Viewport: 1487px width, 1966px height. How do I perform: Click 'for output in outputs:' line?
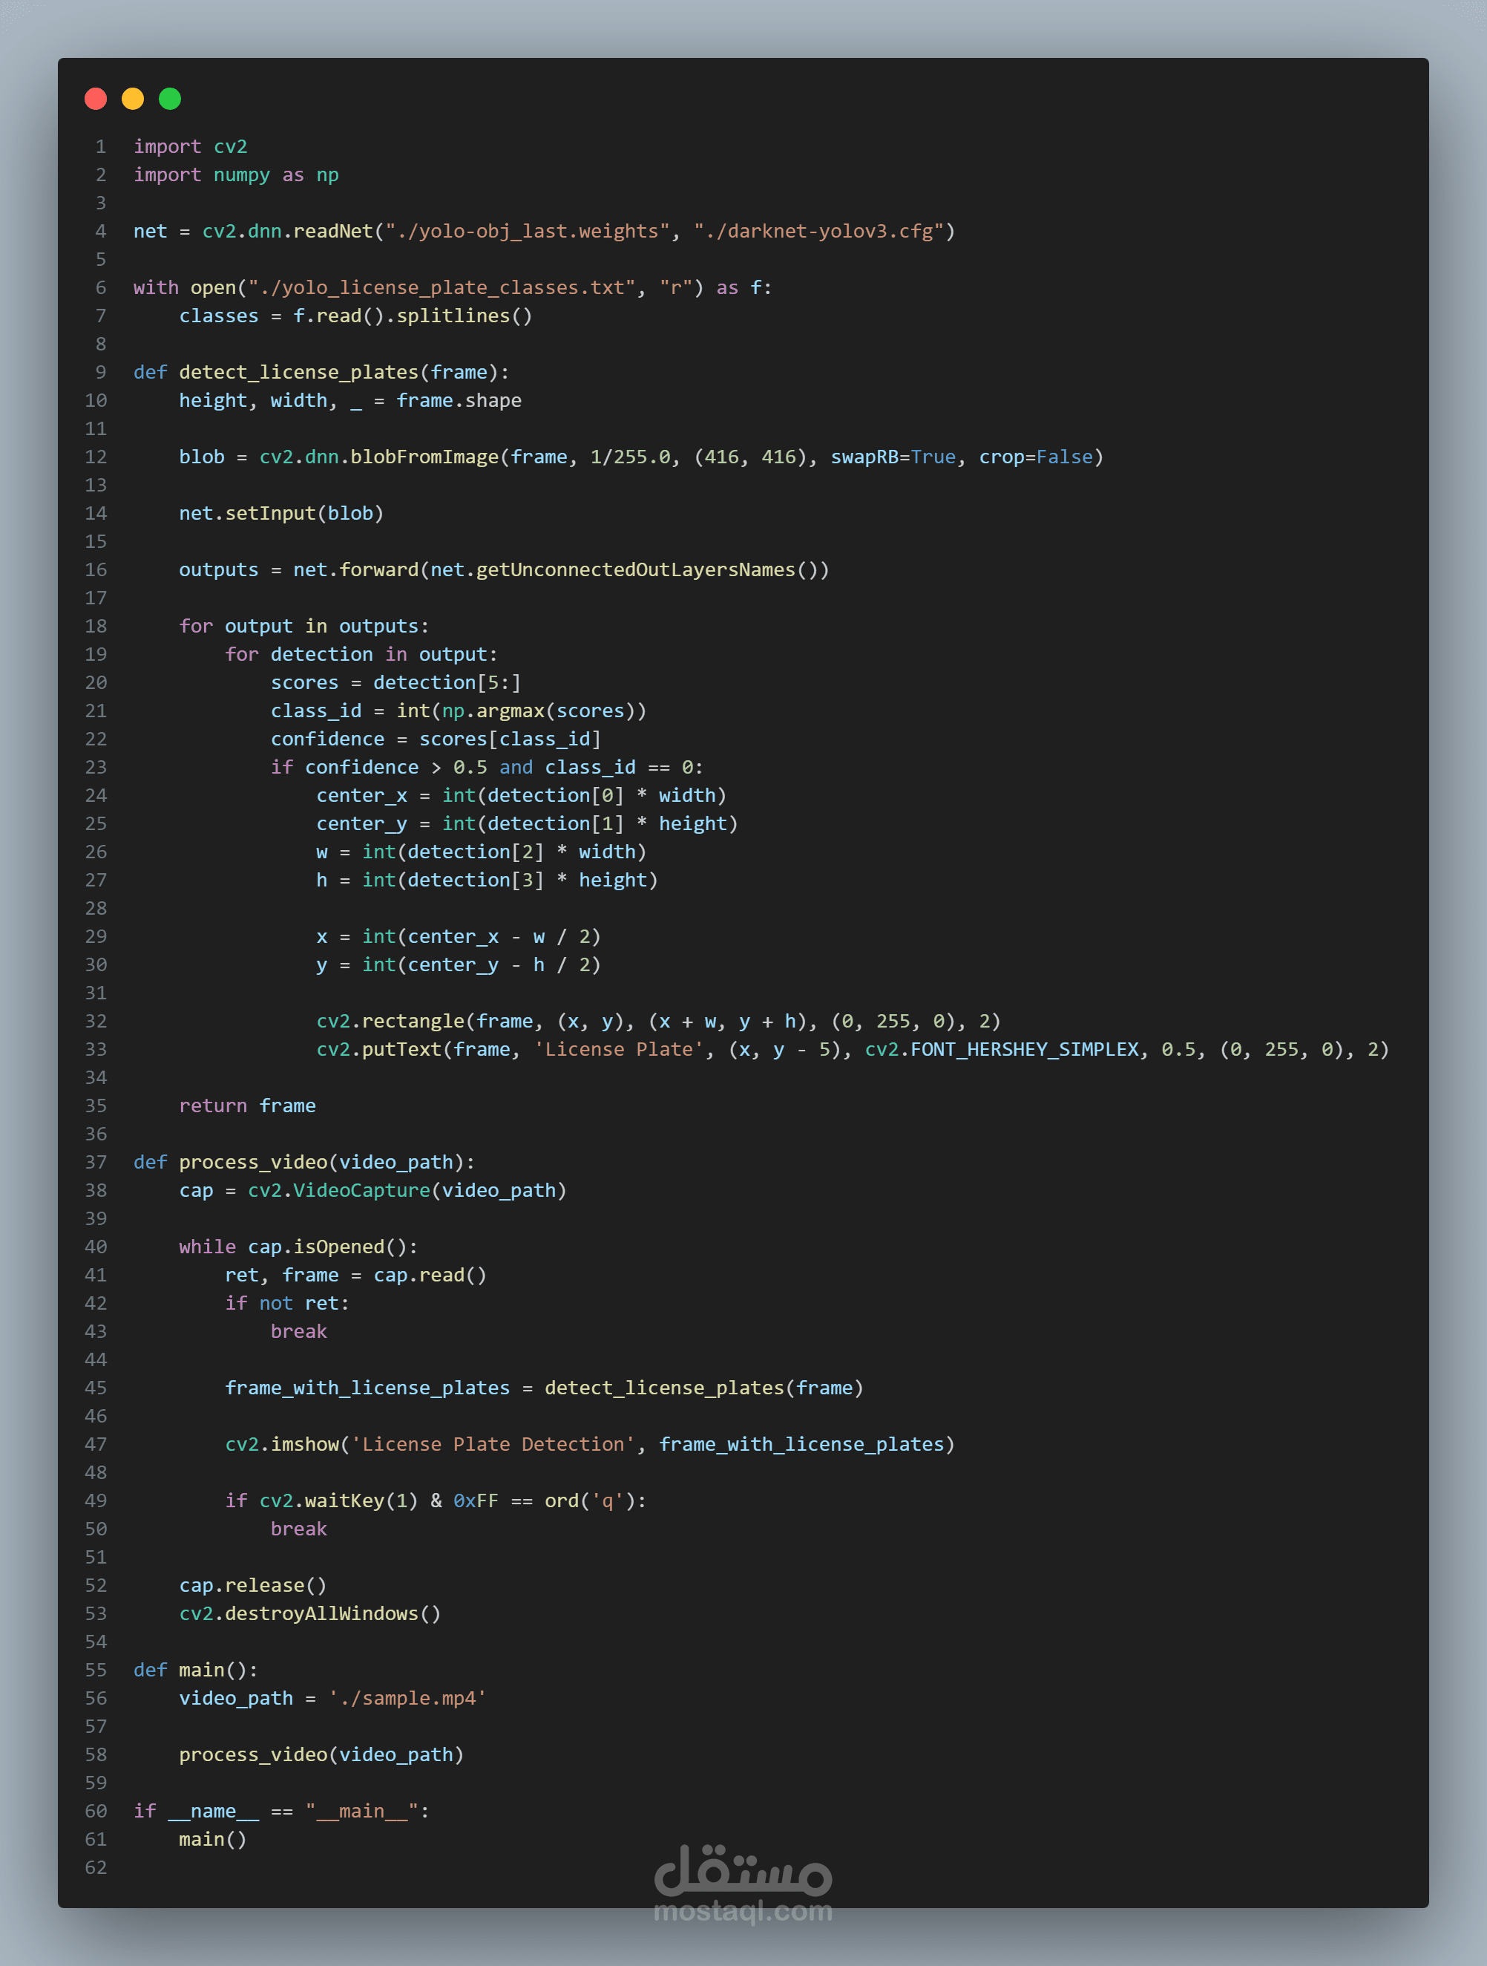click(x=303, y=627)
